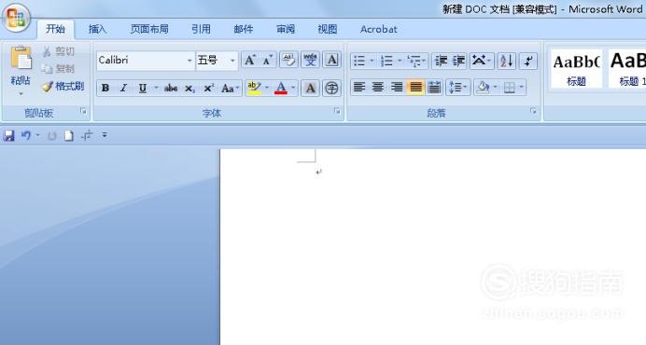The height and width of the screenshot is (345, 646).
Task: Apply distributed alignment
Action: (434, 88)
